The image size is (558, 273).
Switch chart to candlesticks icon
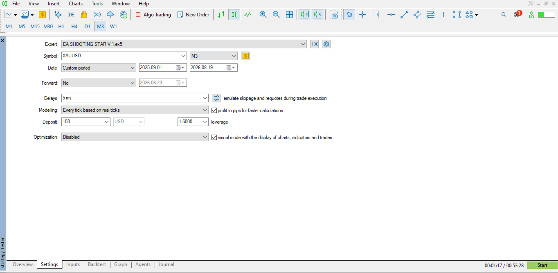pos(234,15)
